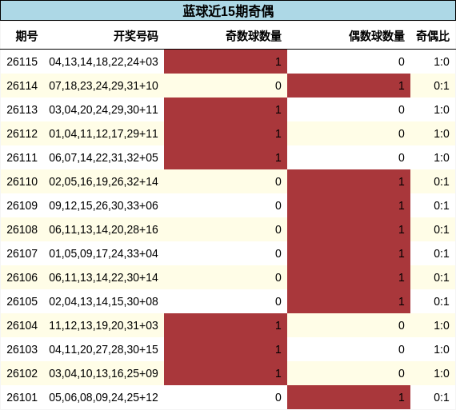Select numbers 06,11,13,14,20,28+16
456x410 pixels.
click(103, 229)
